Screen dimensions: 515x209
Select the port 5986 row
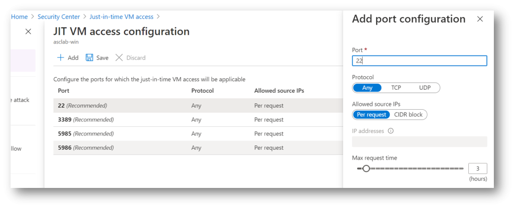tap(198, 148)
